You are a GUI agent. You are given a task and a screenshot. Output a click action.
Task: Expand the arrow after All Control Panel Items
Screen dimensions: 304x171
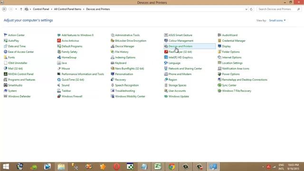coord(84,9)
